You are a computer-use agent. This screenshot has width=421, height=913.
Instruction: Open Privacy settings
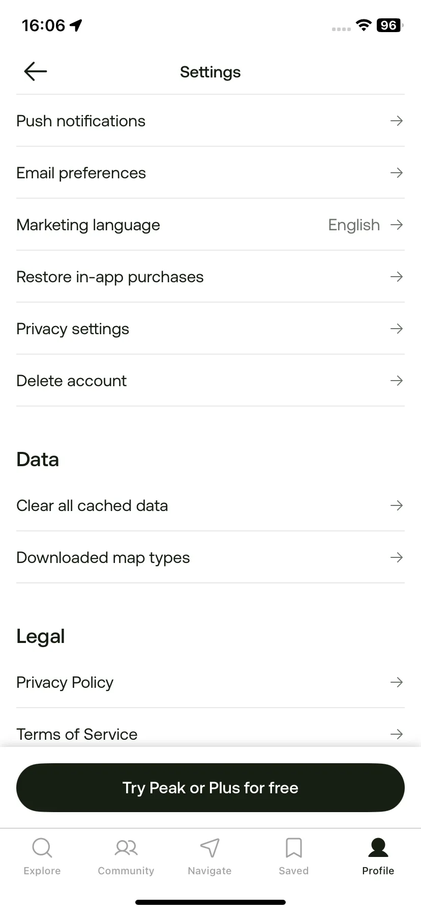click(x=211, y=329)
